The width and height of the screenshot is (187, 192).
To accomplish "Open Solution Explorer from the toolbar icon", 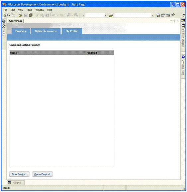I will [158, 15].
